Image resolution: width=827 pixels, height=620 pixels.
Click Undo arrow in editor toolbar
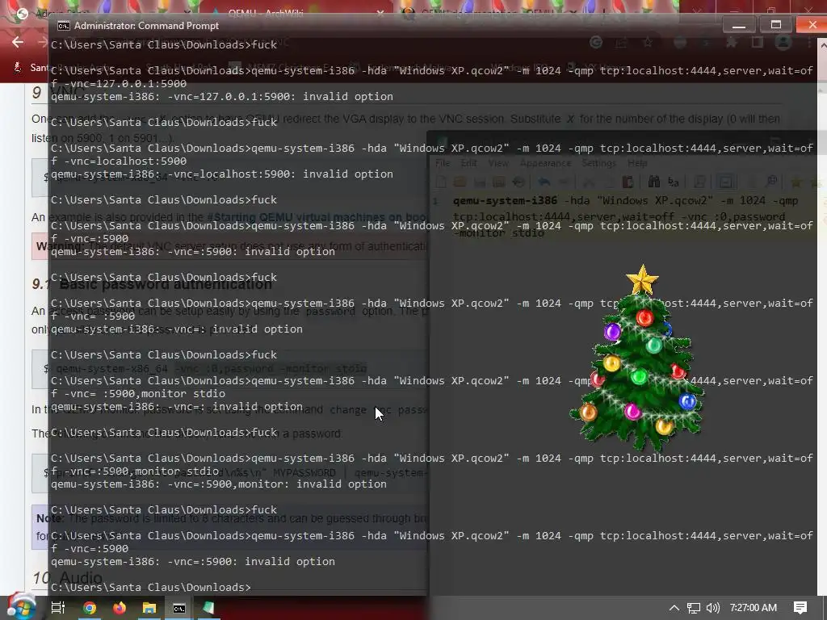click(x=544, y=182)
